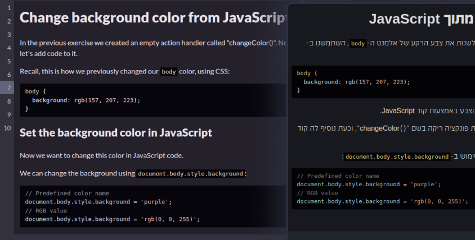Image resolution: width=475 pixels, height=240 pixels.
Task: Click 'body {' in the left CSS code block
Action: [x=35, y=91]
